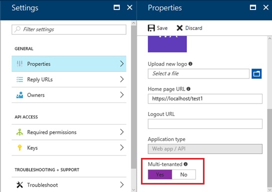The height and width of the screenshot is (192, 272).
Task: Set Multi-tenanted to No
Action: (x=183, y=174)
